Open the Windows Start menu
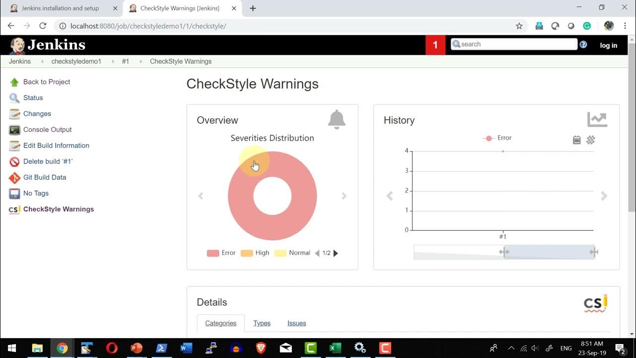Viewport: 636px width, 358px height. coord(12,348)
